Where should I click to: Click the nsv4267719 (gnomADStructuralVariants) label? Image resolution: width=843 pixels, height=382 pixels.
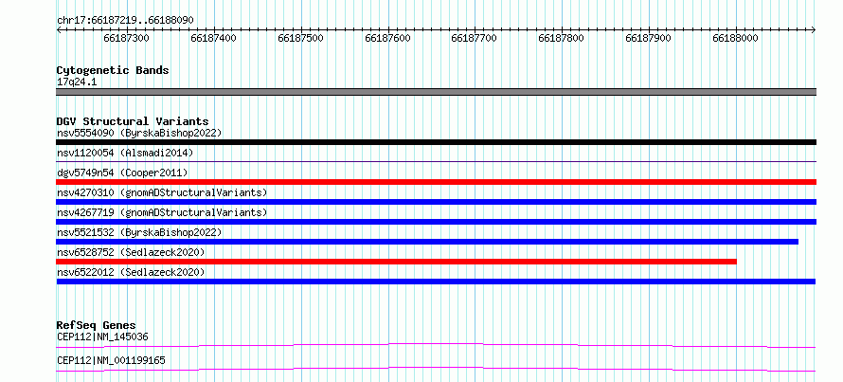coord(162,212)
